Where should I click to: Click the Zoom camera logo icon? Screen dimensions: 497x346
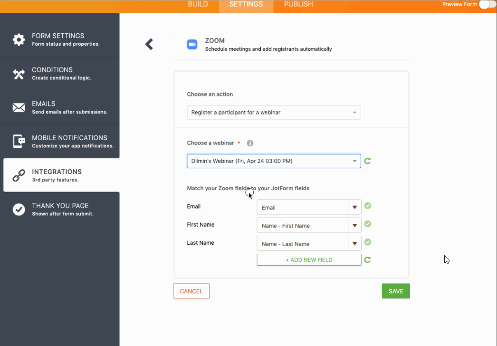(x=192, y=44)
